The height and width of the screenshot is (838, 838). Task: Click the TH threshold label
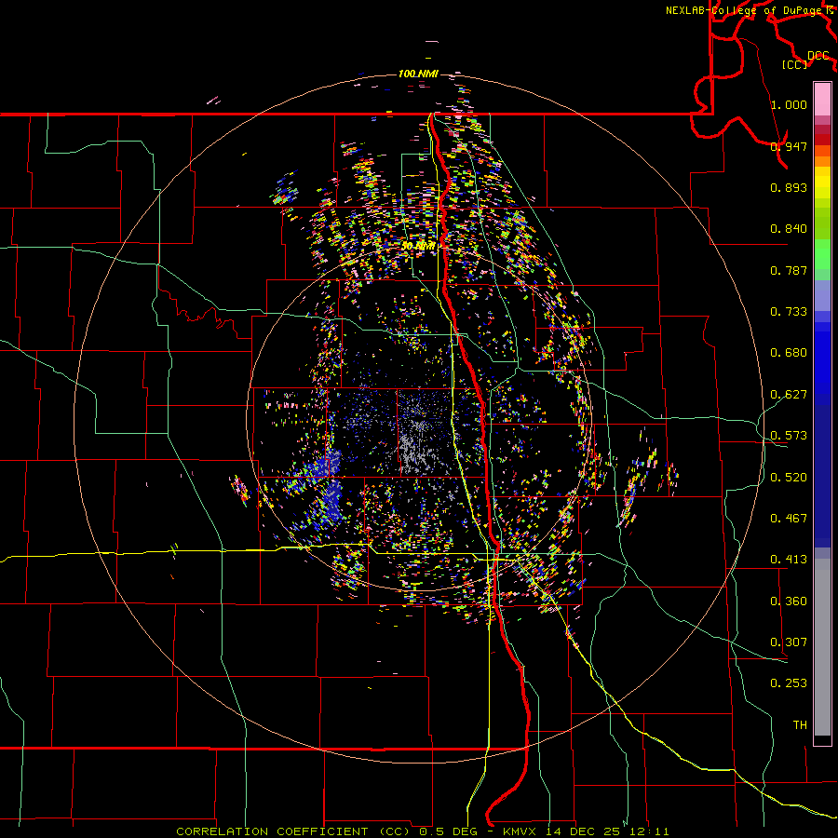800,725
